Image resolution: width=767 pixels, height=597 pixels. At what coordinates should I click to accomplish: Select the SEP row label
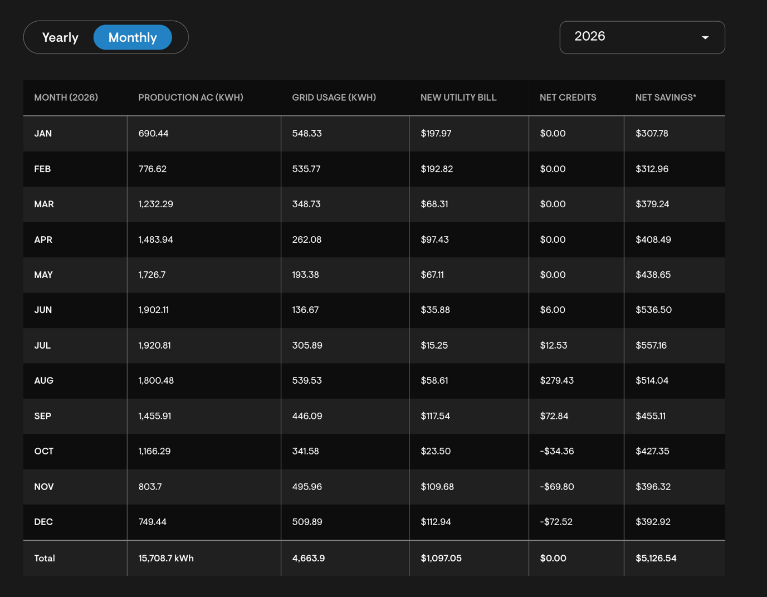point(42,416)
